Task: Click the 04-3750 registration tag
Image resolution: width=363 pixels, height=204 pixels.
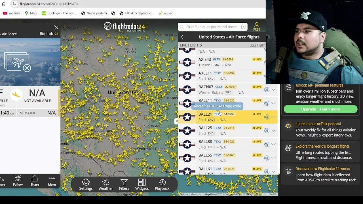Action: pyautogui.click(x=229, y=114)
